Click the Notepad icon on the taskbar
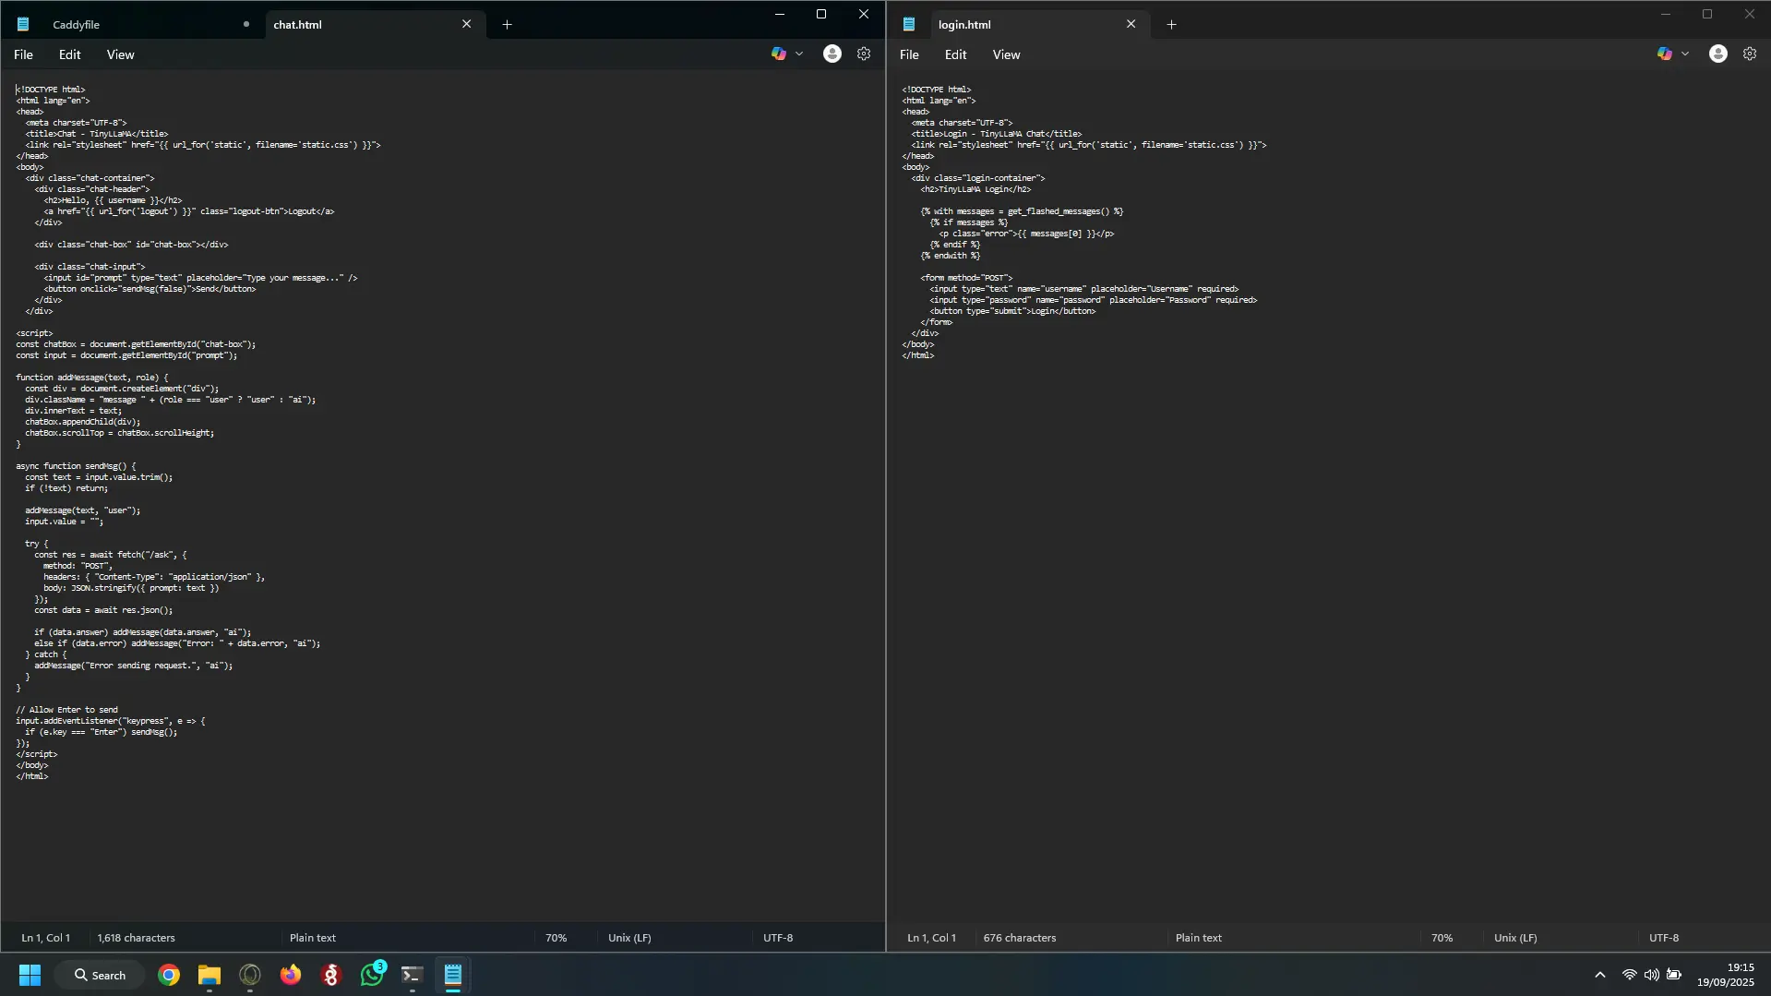 [x=451, y=975]
